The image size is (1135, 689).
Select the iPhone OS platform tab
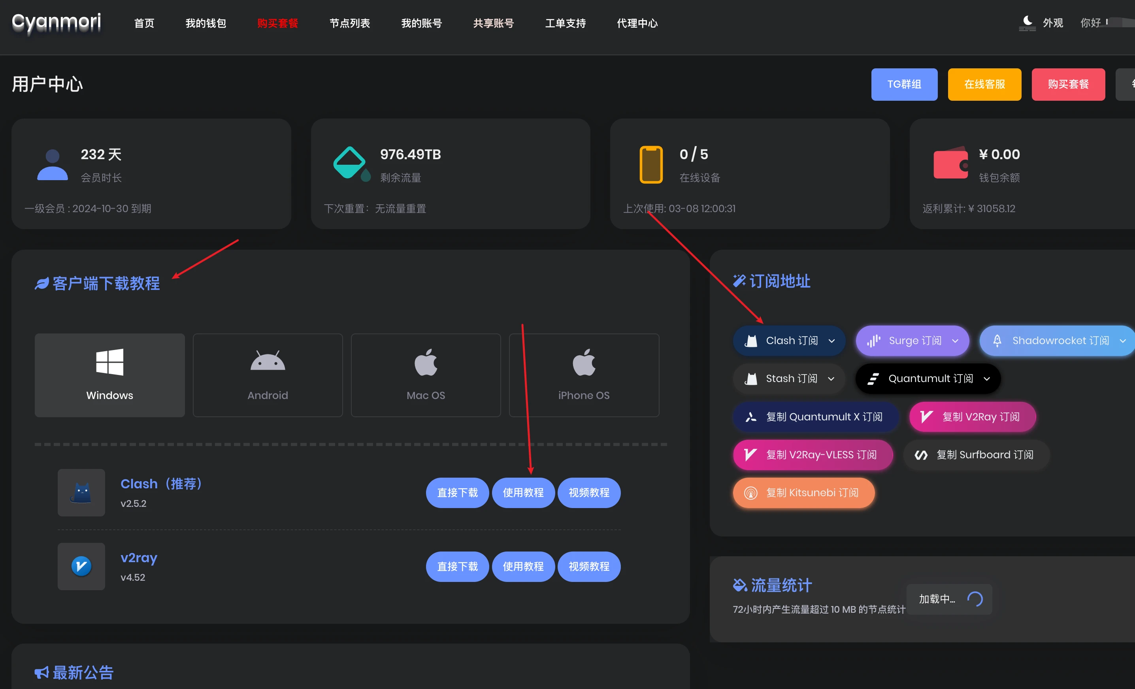point(584,375)
